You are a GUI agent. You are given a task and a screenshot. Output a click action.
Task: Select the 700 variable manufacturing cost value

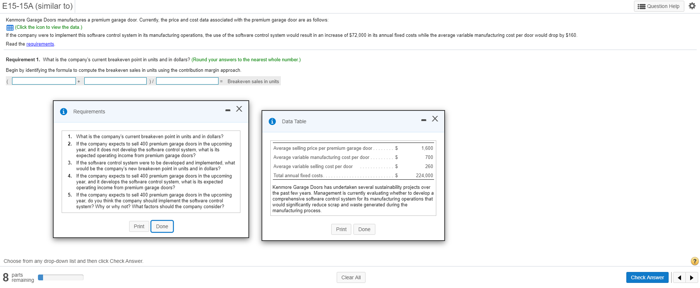pos(429,157)
